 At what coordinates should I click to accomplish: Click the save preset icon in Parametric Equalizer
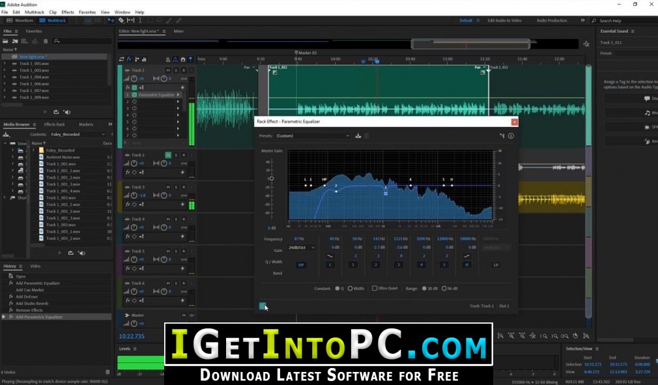[358, 135]
